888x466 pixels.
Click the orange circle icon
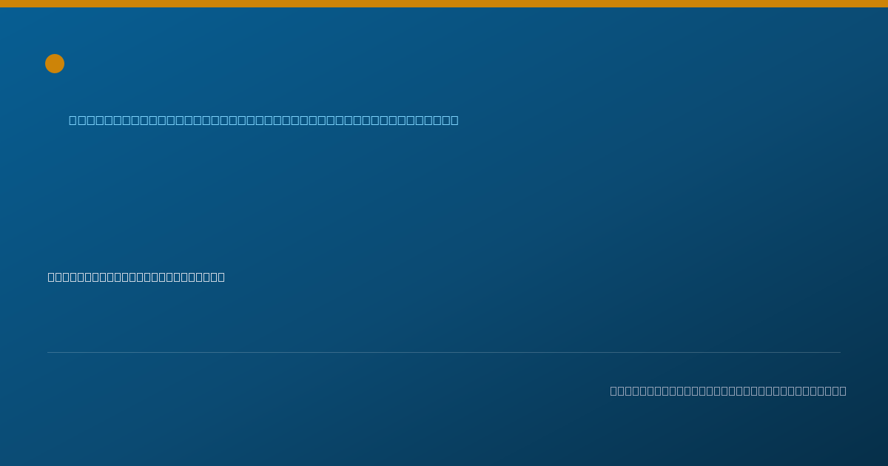point(55,64)
